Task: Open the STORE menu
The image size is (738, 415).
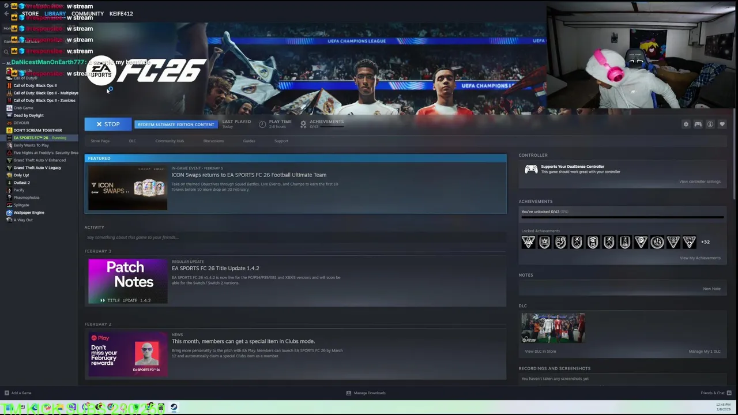Action: point(30,13)
